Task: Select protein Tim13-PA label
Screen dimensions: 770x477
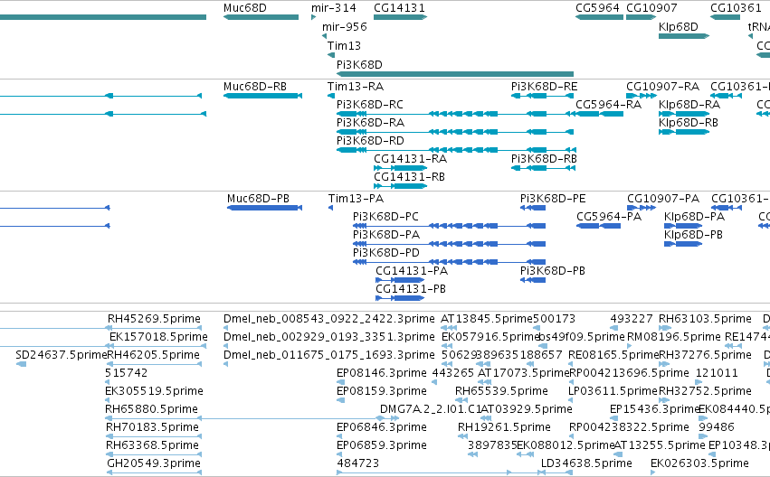Action: [356, 199]
